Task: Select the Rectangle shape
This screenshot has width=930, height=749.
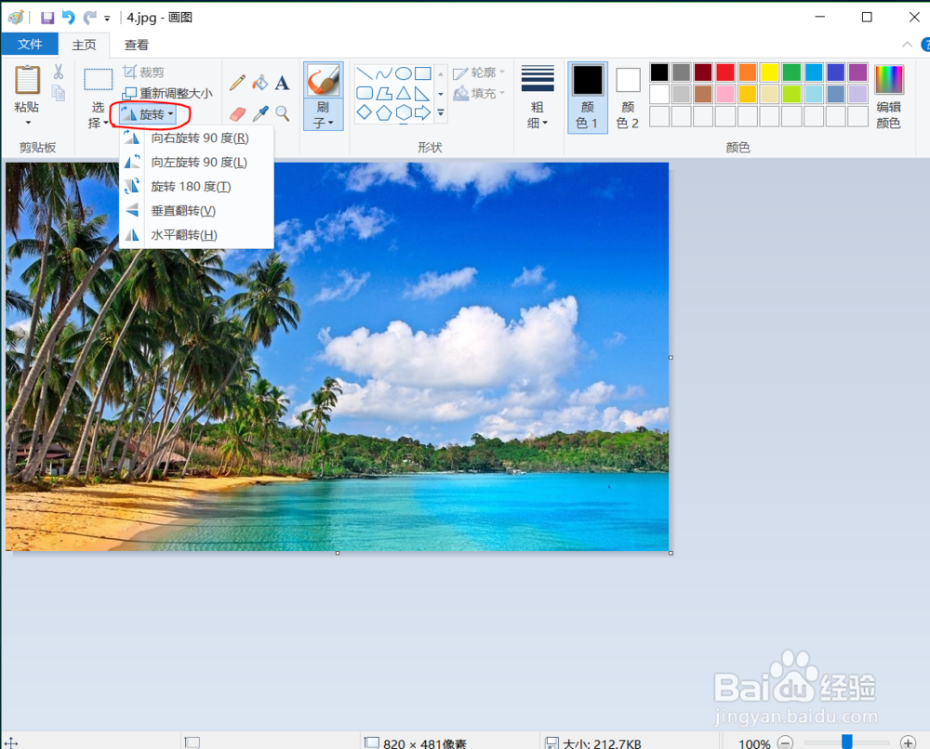Action: point(423,73)
